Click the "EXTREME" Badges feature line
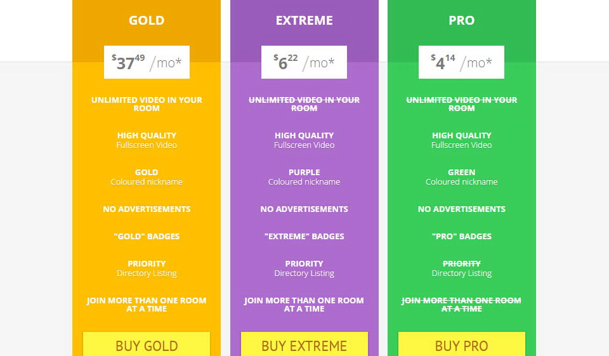 (x=304, y=236)
